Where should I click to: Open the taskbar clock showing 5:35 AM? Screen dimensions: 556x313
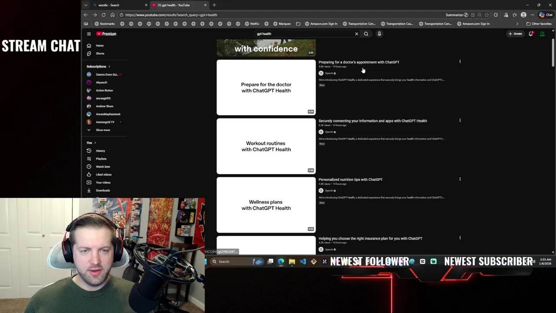(545, 262)
